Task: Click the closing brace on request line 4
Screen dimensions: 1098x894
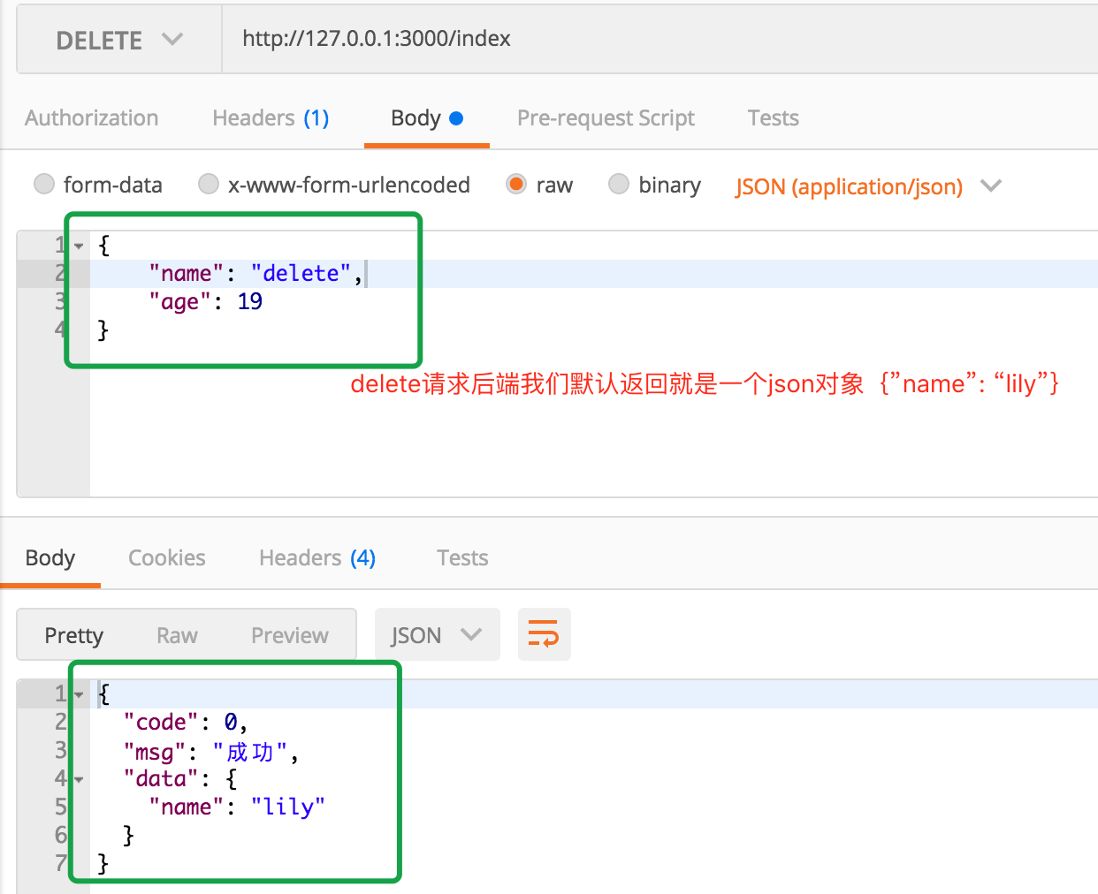Action: 103,330
